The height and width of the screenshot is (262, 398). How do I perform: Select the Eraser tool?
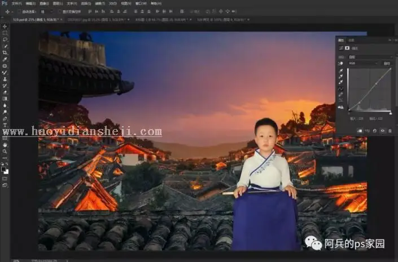point(5,92)
